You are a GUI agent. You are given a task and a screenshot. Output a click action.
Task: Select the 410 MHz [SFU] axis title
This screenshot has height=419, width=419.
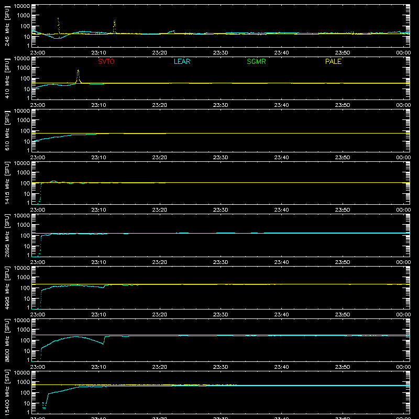tap(7, 78)
